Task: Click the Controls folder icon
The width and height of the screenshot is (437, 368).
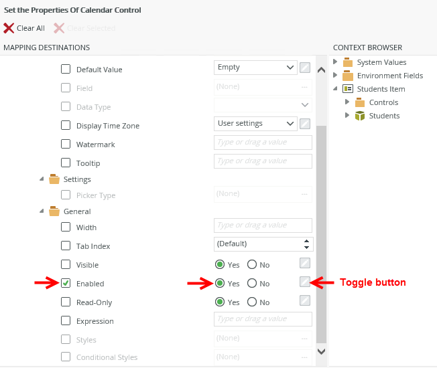Action: 360,102
